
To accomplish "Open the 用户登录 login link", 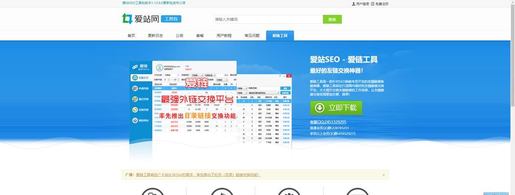I will coord(360,4).
